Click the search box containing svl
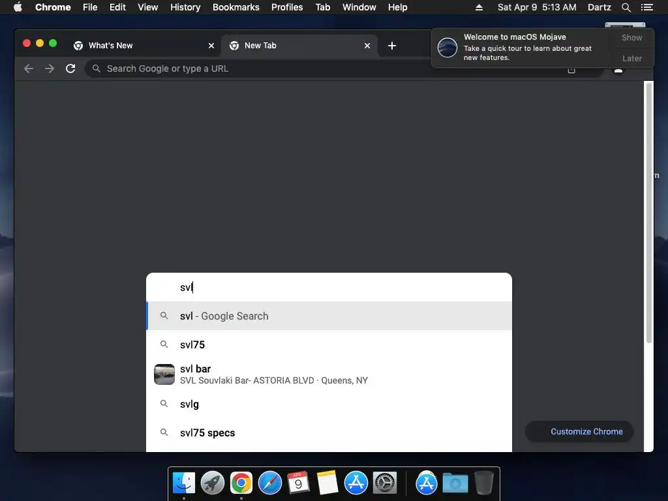The image size is (668, 501). (329, 287)
